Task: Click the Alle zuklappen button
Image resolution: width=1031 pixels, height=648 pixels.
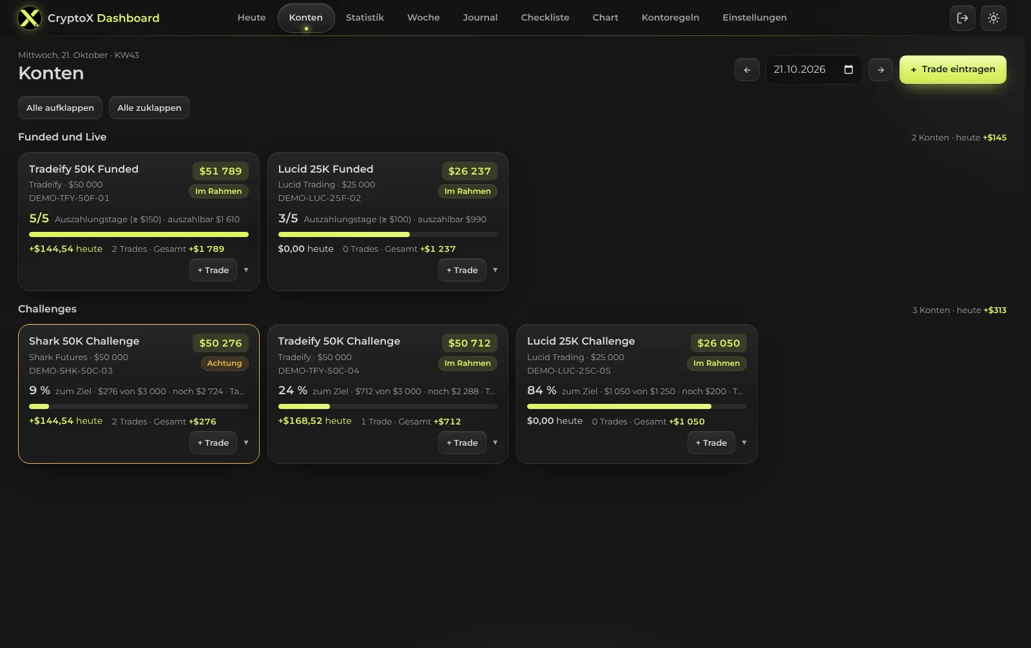Action: [x=149, y=108]
